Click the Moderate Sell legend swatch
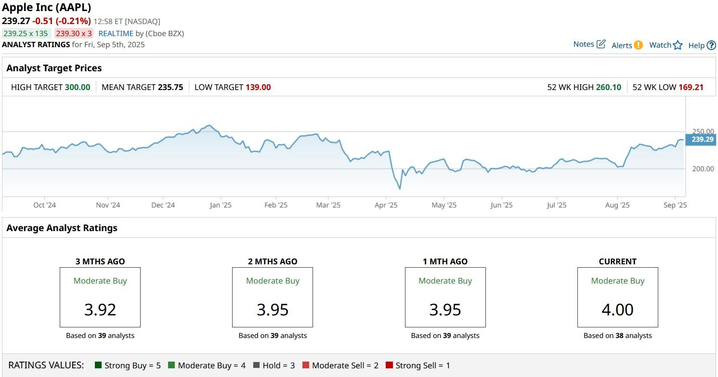This screenshot has height=377, width=718. click(306, 365)
